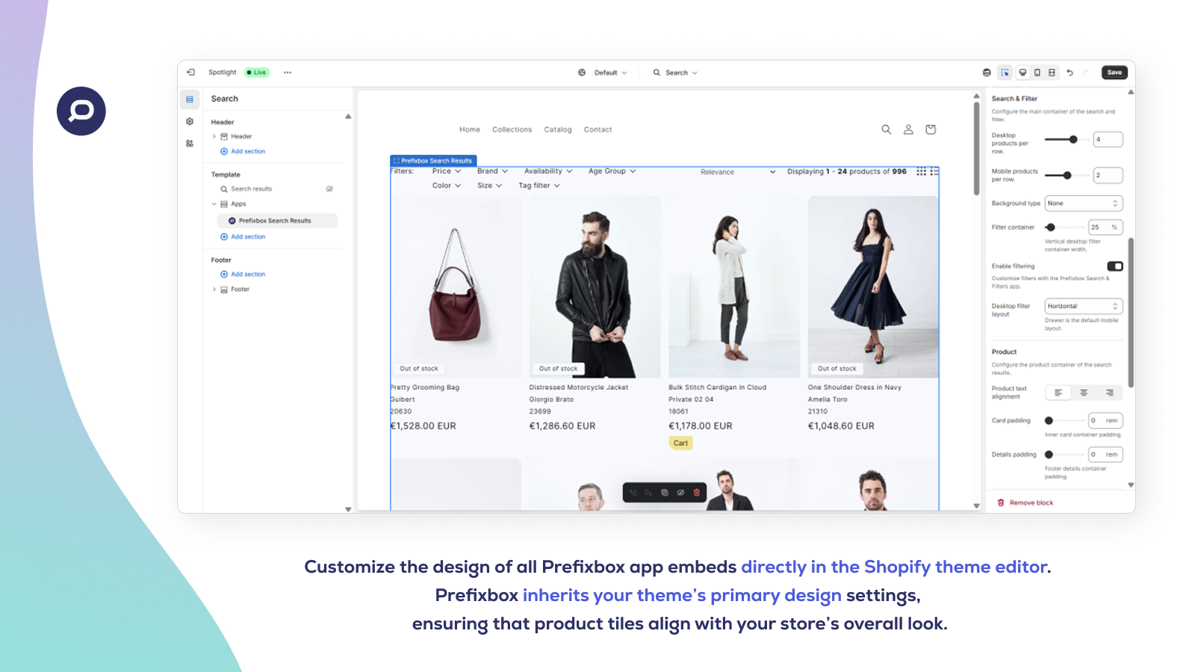The width and height of the screenshot is (1195, 672).
Task: Select right product text alignment
Action: (1110, 393)
